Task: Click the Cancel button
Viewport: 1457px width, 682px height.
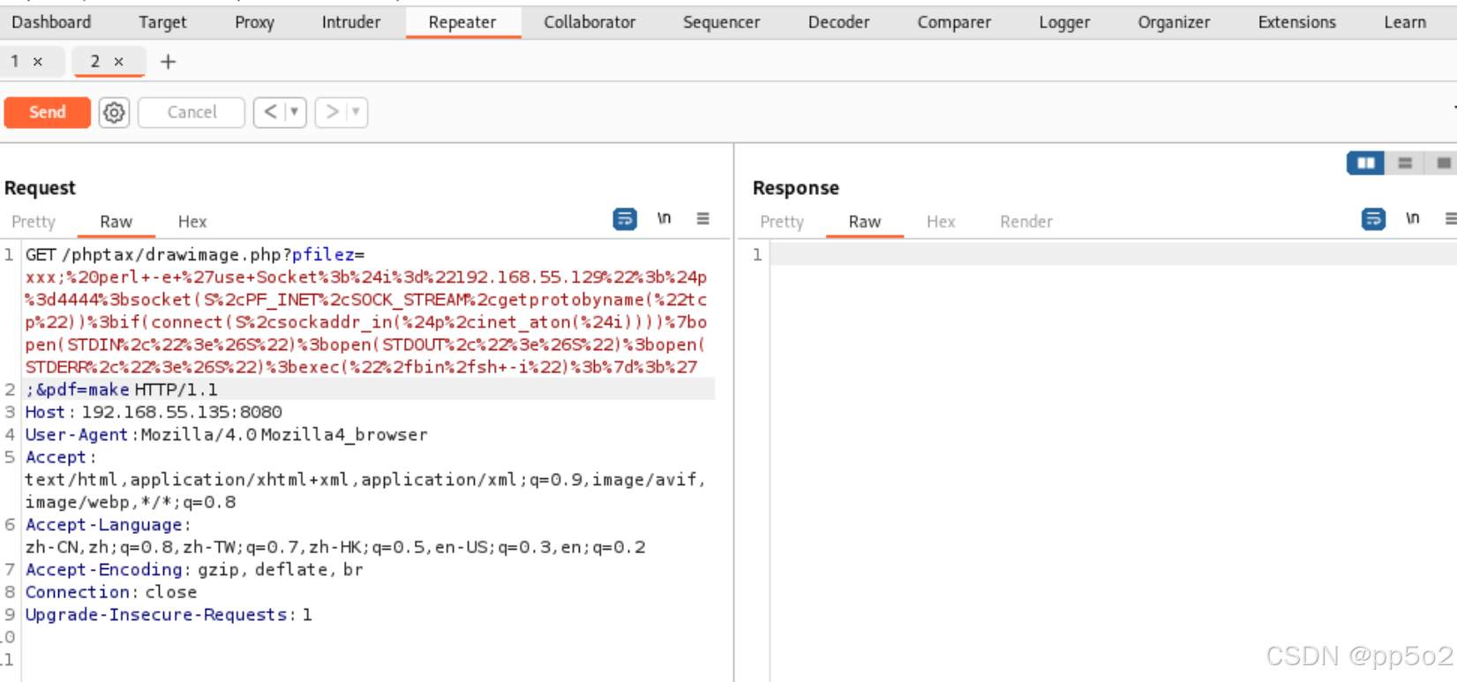Action: [192, 112]
